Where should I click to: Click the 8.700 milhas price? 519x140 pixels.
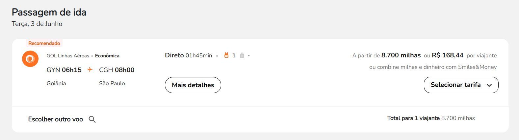point(401,55)
